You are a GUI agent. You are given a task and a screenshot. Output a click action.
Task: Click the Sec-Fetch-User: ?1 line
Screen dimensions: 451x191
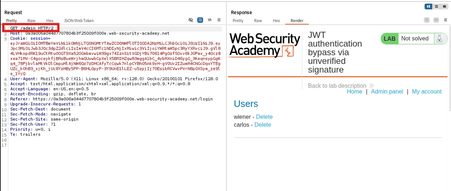tap(33, 124)
